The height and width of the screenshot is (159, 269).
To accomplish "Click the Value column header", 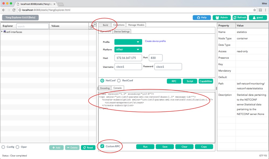I will (x=252, y=26).
